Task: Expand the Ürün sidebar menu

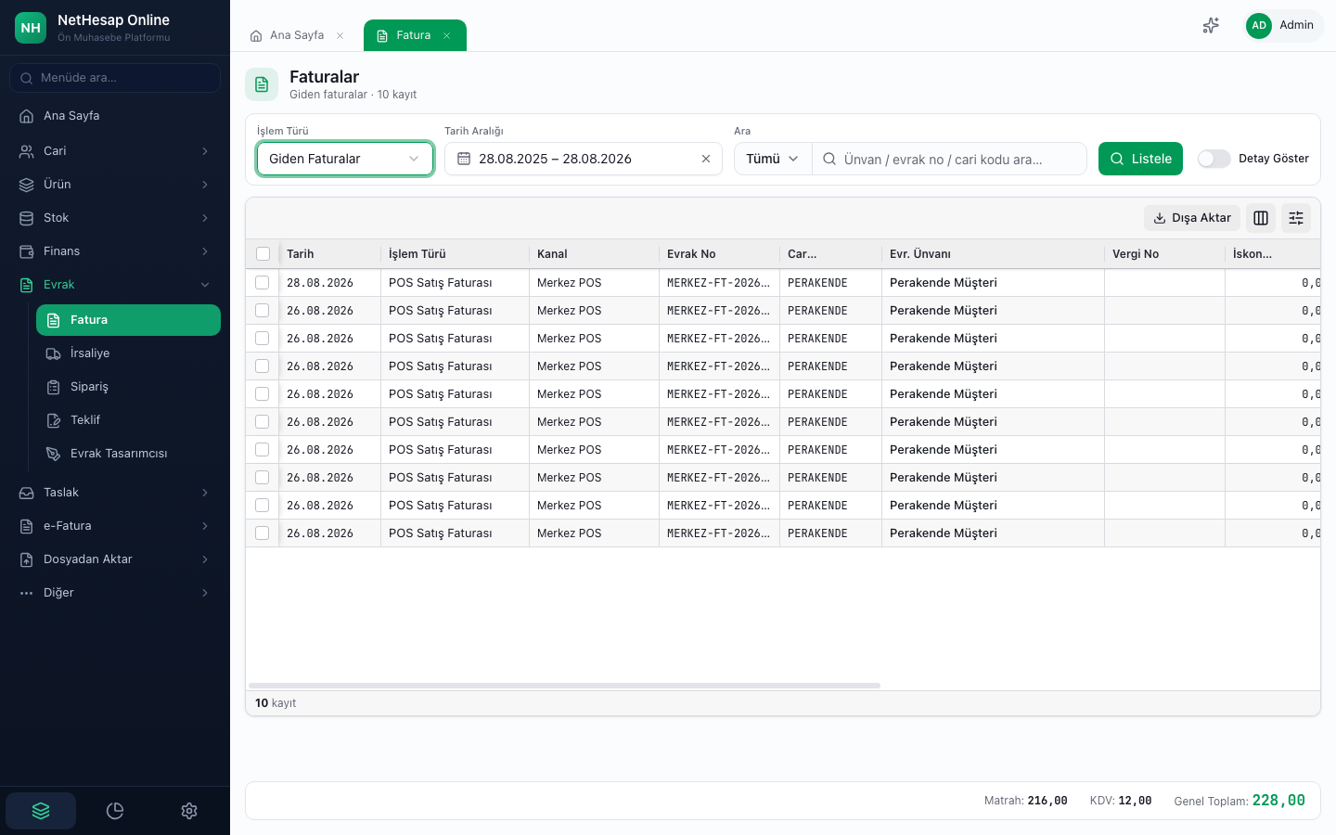Action: (115, 185)
